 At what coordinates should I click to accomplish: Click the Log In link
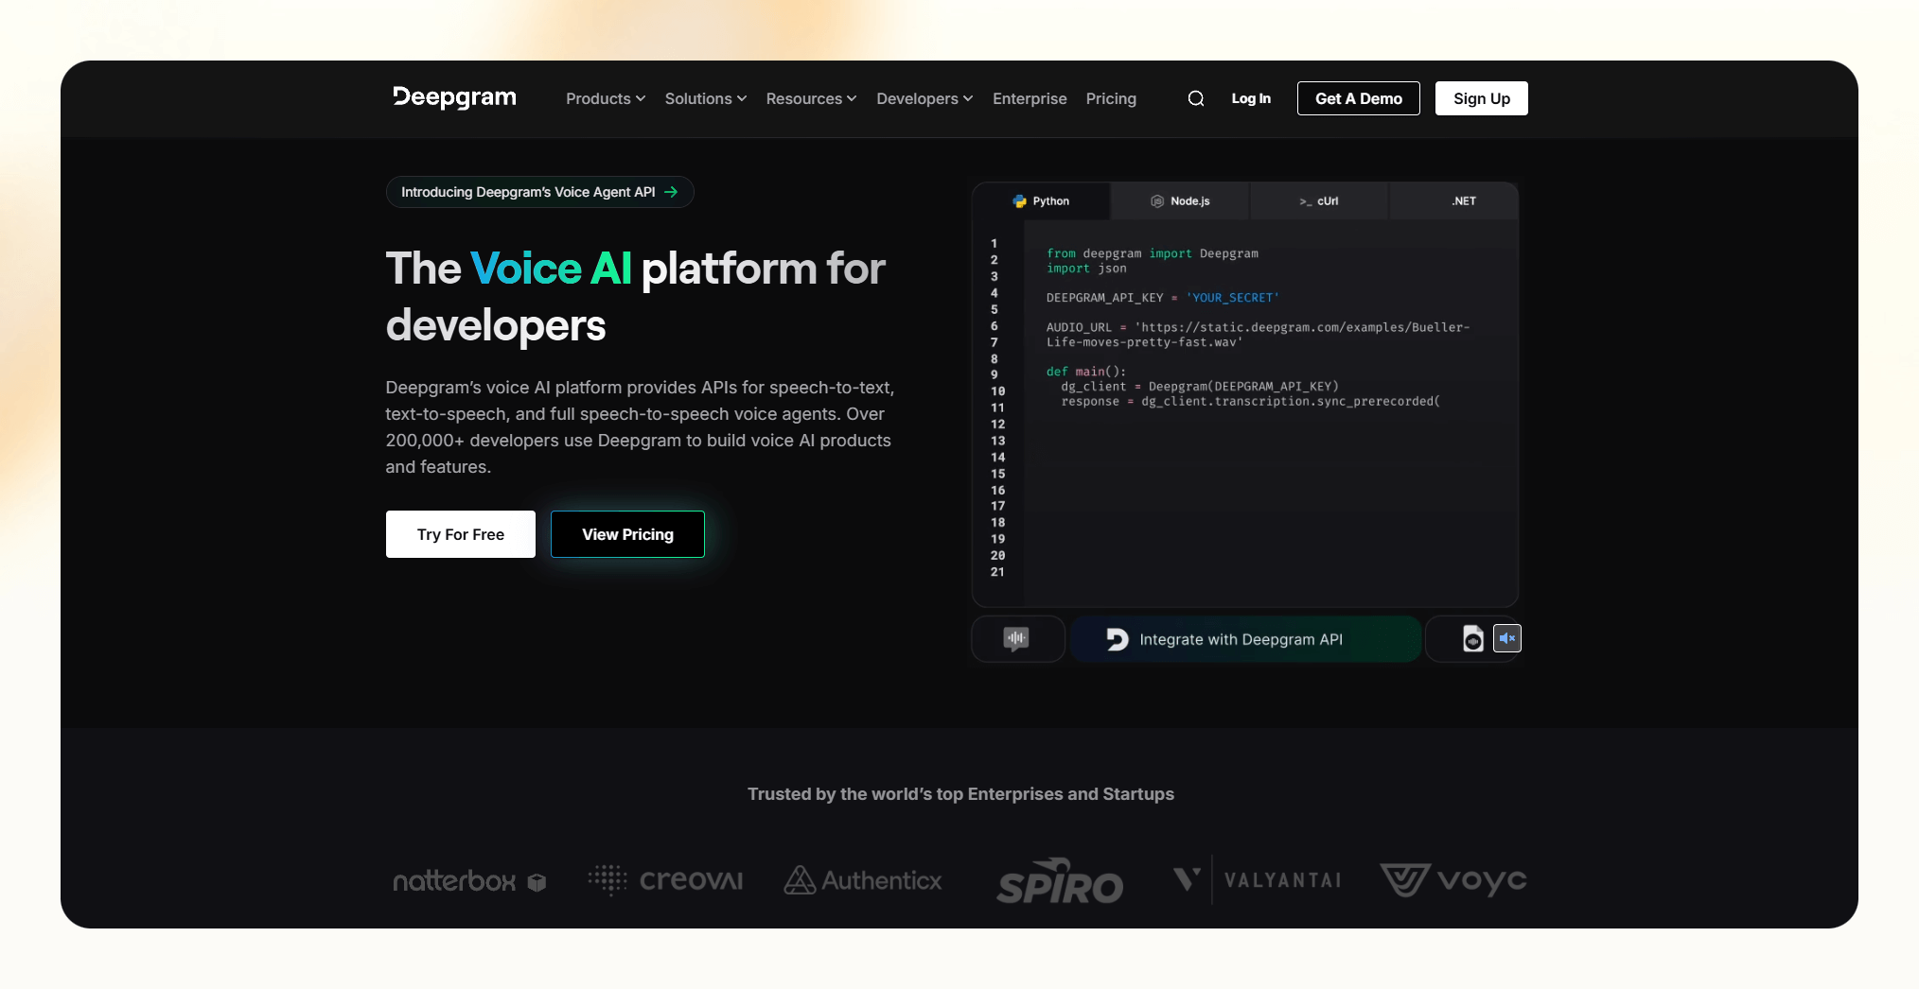click(x=1251, y=98)
